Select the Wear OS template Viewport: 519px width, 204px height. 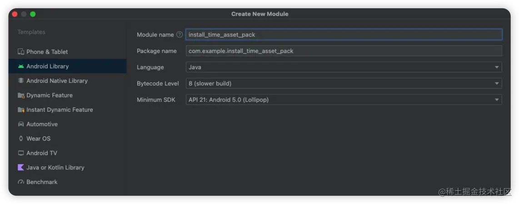click(x=68, y=139)
